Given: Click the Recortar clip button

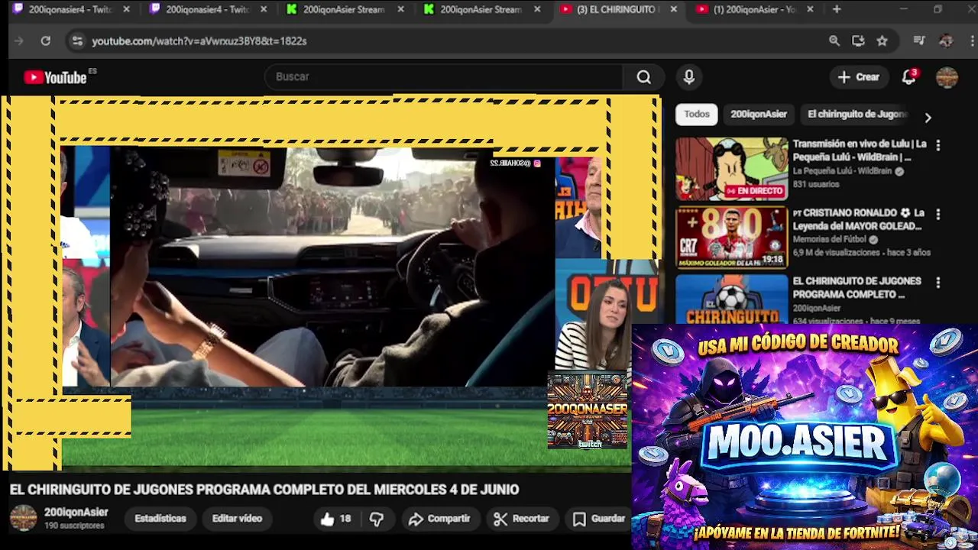Looking at the screenshot, I should [522, 519].
